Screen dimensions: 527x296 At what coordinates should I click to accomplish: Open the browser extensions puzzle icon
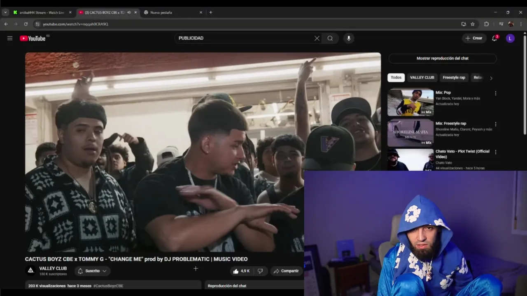coord(486,24)
